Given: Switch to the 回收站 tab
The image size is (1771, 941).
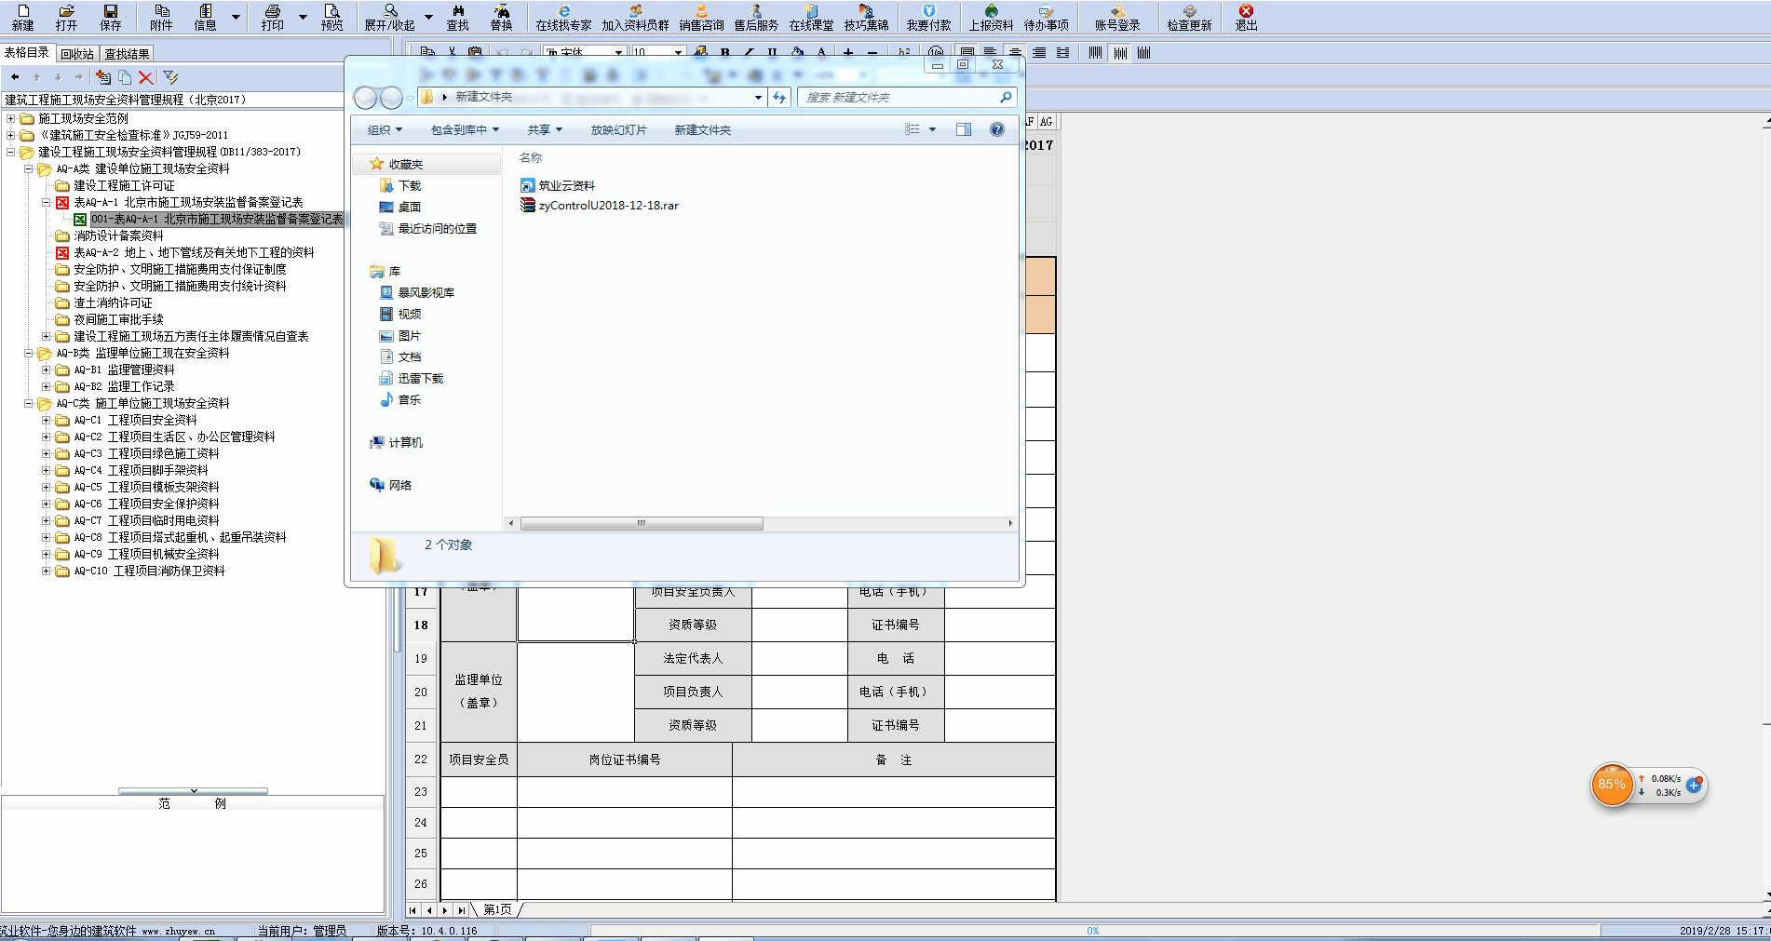Looking at the screenshot, I should pyautogui.click(x=77, y=54).
